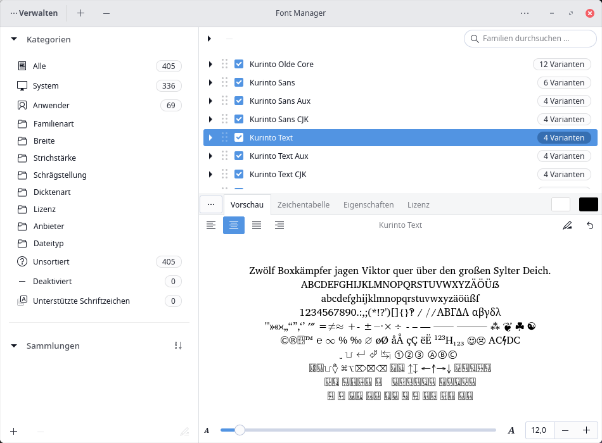
Task: Click the Dicktenart folder icon
Action: pos(22,192)
